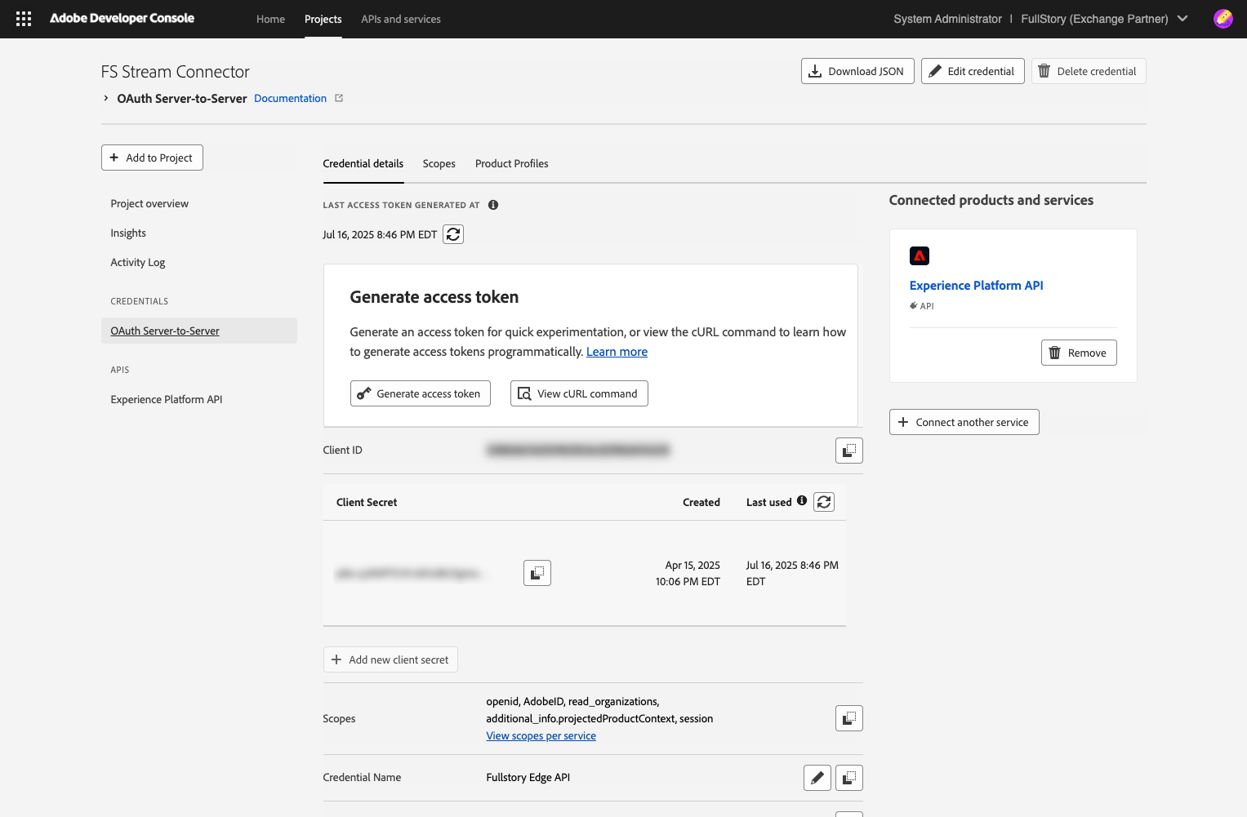
Task: Click the FS Stream Connector project title
Action: point(176,72)
